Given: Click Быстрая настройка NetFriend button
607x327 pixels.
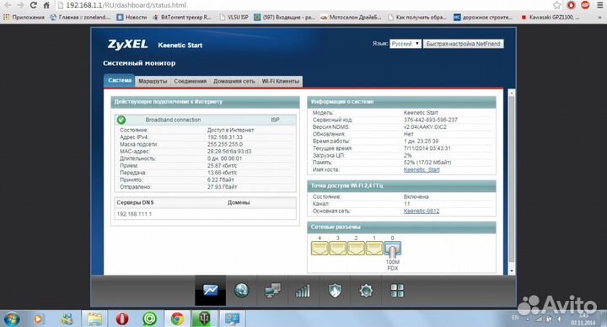Looking at the screenshot, I should pos(464,44).
